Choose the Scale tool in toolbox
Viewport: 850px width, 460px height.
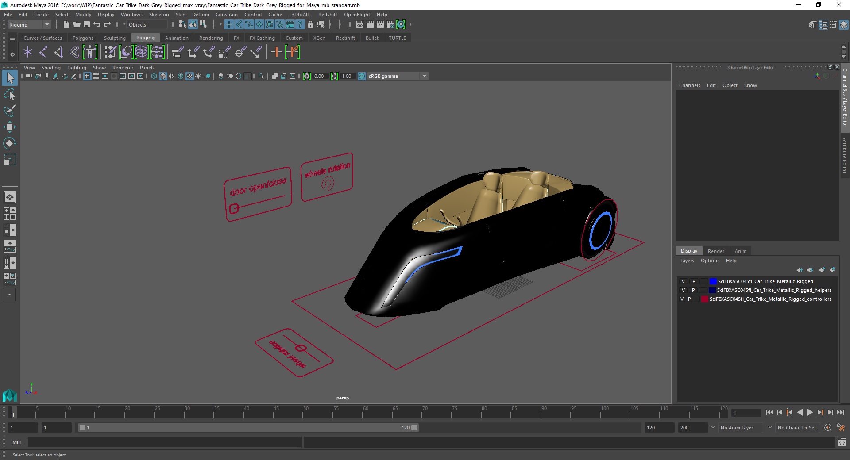tap(10, 160)
